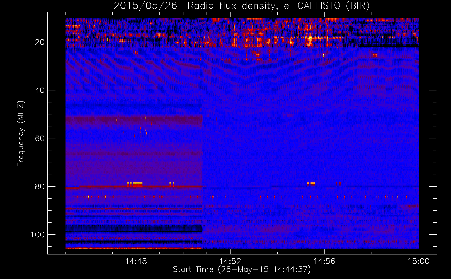Click the 14:48 time tick label

[x=136, y=261]
